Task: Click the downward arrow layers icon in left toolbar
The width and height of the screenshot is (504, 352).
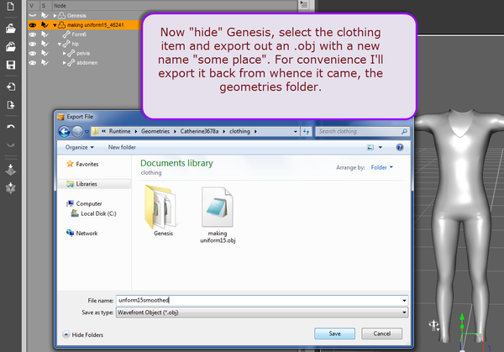Action: 11,170
